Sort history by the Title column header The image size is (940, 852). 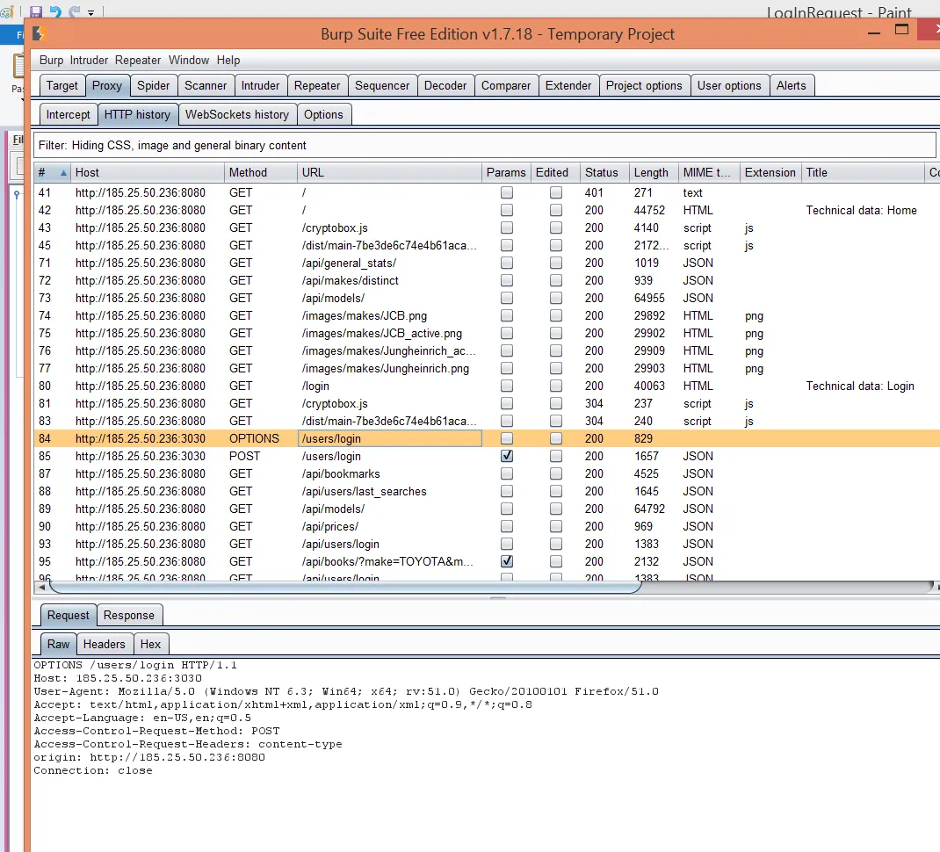click(863, 173)
